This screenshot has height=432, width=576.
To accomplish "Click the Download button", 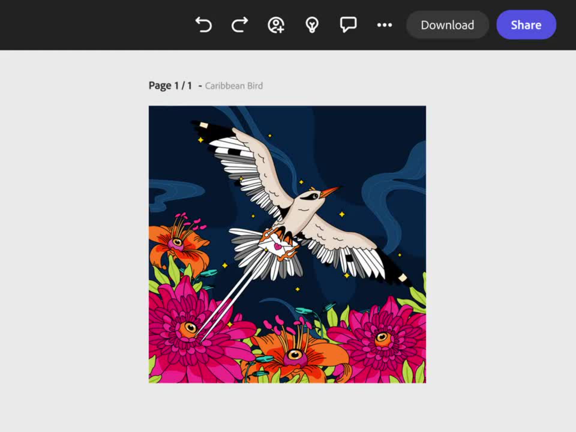I will (447, 25).
